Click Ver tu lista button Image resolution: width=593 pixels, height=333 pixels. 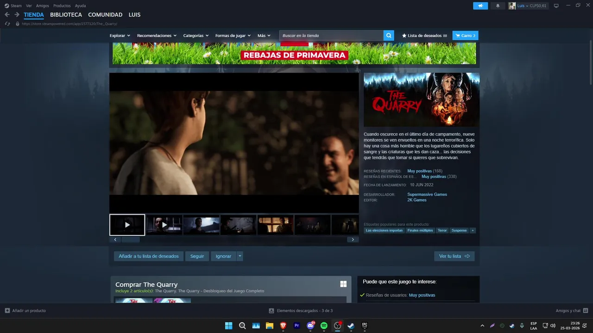(454, 256)
